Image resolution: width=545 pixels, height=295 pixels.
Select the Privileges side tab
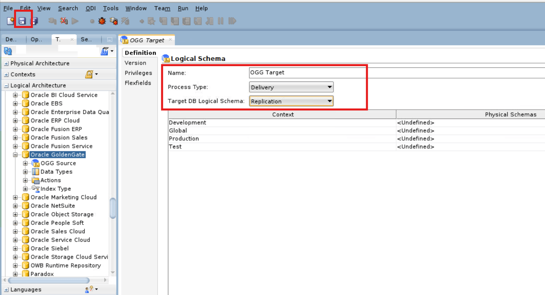[138, 73]
